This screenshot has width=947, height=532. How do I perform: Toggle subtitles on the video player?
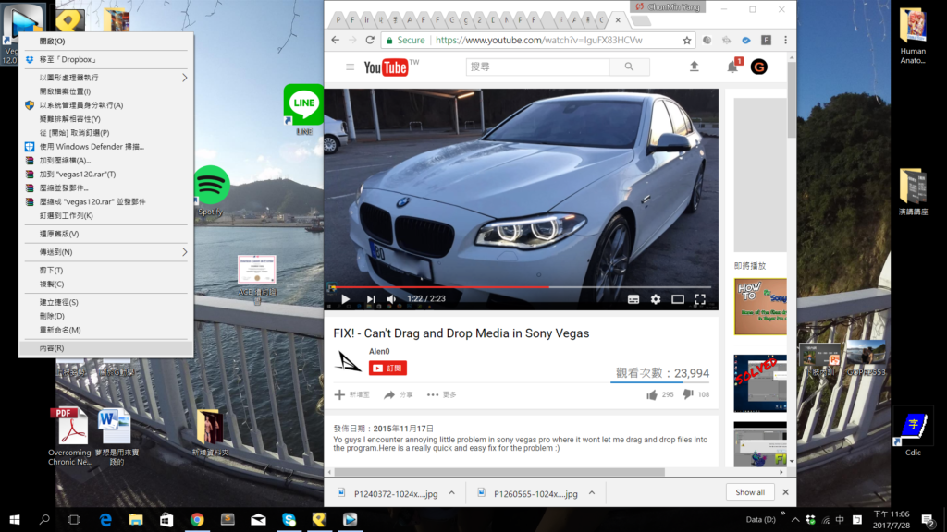coord(633,299)
